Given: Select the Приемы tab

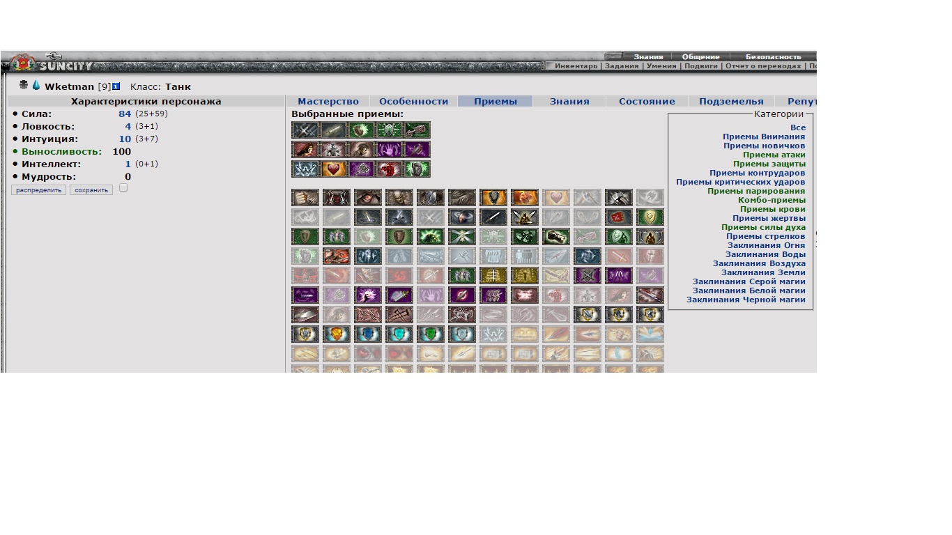Looking at the screenshot, I should pos(496,102).
